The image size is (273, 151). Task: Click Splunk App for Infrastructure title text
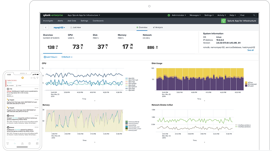point(242,21)
